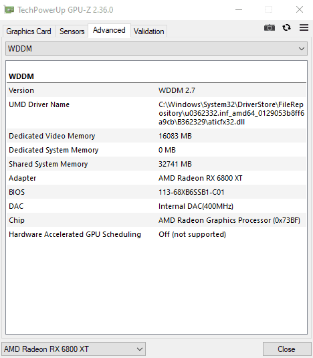313x358 pixels.
Task: Select the aticfx32.dll driver path value
Action: [231, 113]
